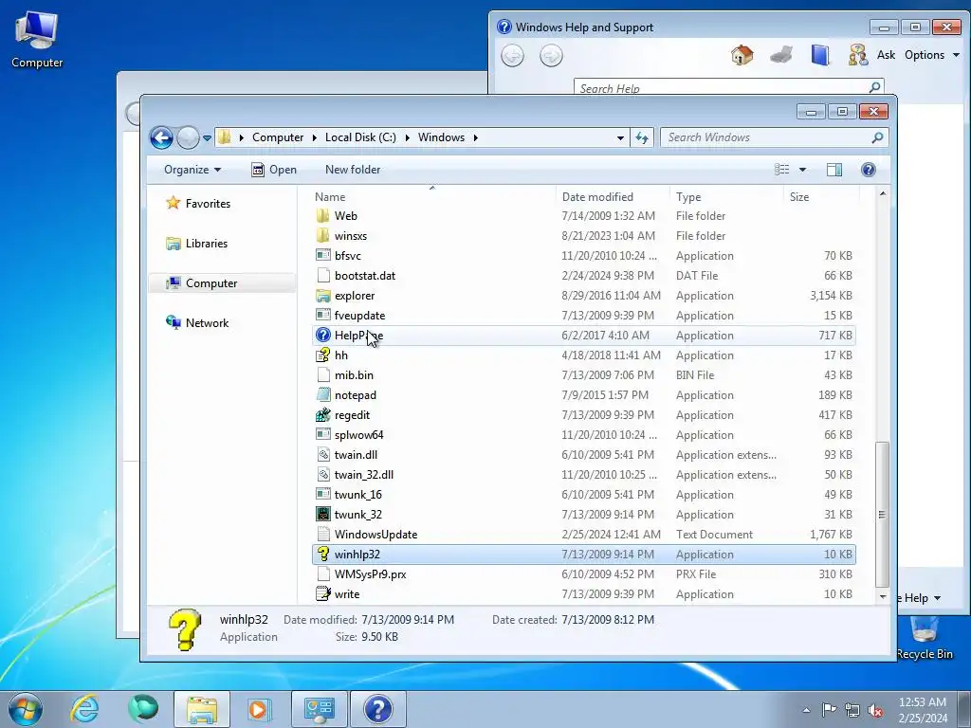Select the regedit icon
This screenshot has width=971, height=728.
coord(322,415)
